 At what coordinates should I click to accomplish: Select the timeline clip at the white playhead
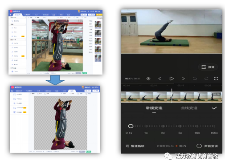(172, 97)
